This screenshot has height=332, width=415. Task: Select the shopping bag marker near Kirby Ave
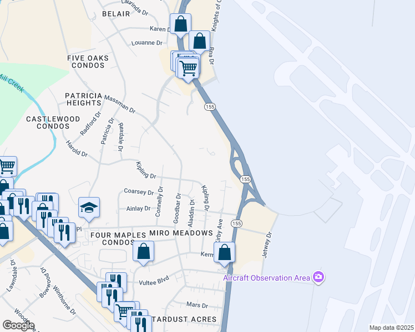[x=224, y=252]
